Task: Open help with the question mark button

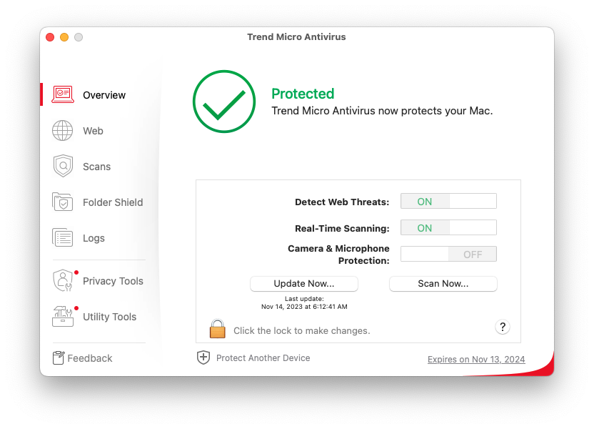Action: (503, 327)
